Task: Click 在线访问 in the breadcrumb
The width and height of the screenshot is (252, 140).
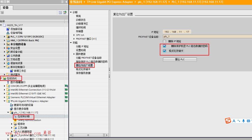Action: coord(76,2)
